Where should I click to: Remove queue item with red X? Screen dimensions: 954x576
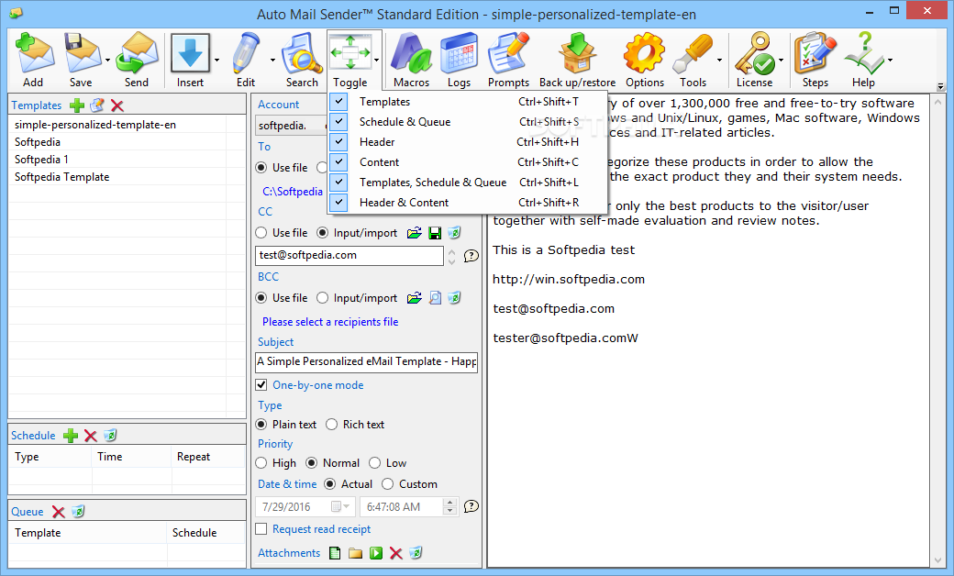(x=59, y=512)
